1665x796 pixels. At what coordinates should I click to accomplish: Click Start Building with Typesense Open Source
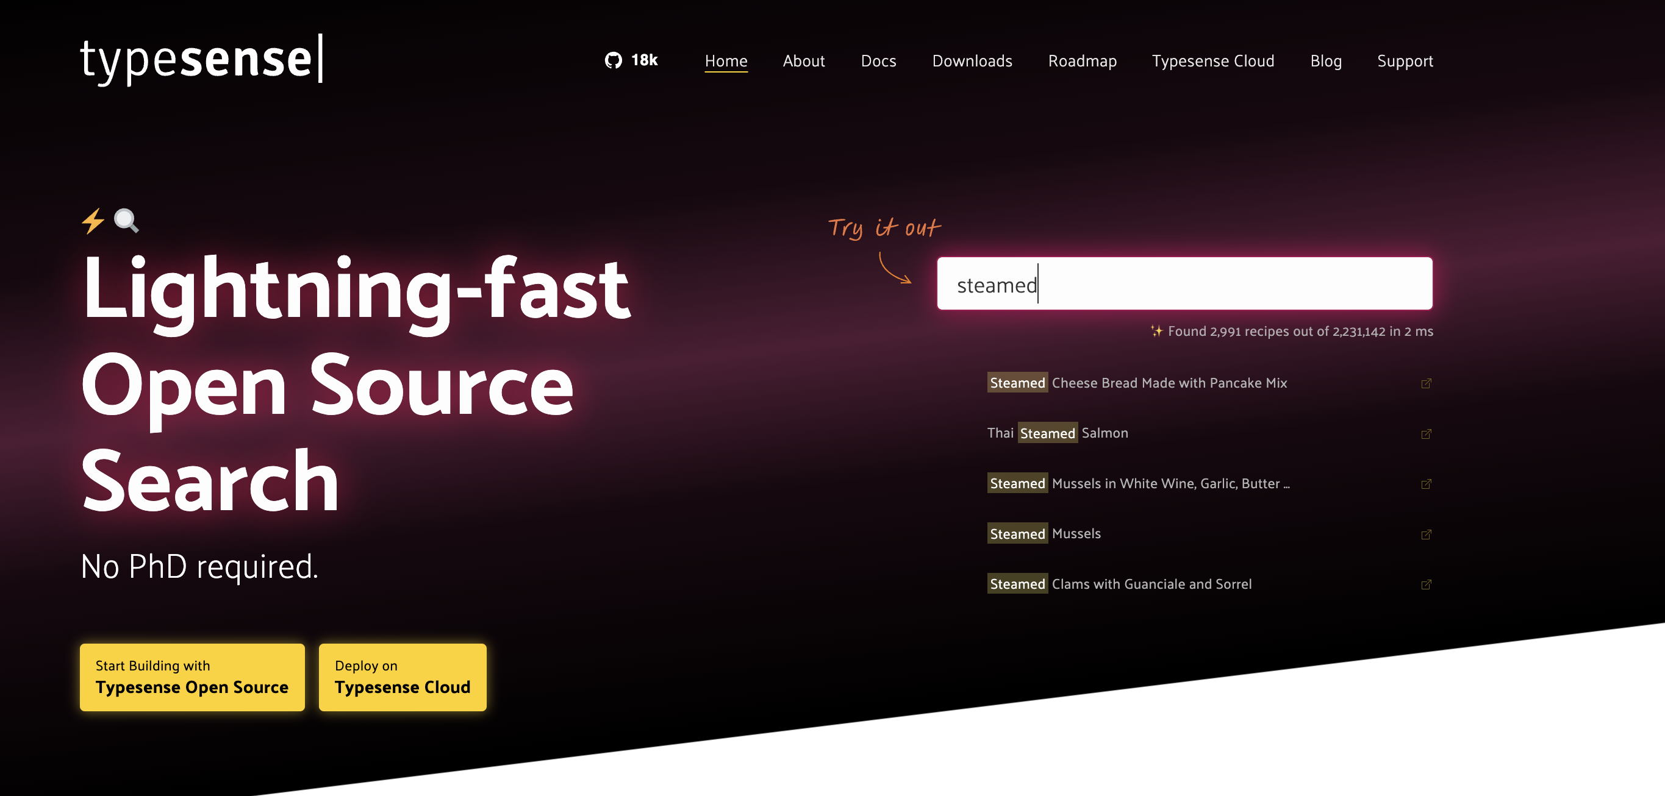[x=192, y=677]
